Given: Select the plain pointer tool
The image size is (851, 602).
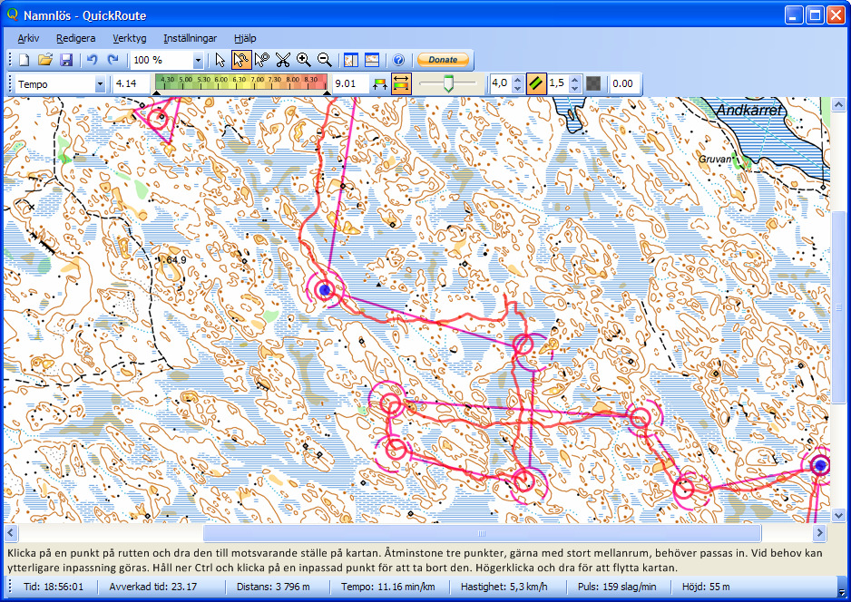Looking at the screenshot, I should (x=220, y=60).
